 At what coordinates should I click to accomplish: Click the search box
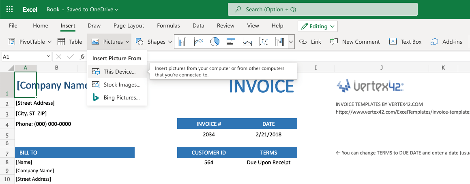tap(322, 9)
